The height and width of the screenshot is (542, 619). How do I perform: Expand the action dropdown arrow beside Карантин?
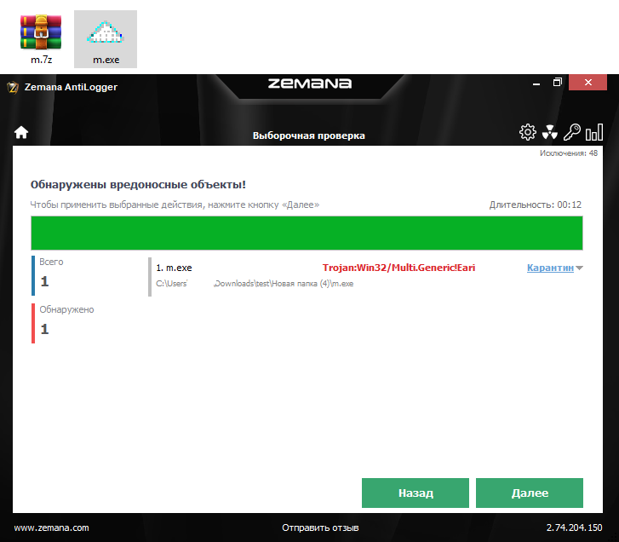click(579, 268)
